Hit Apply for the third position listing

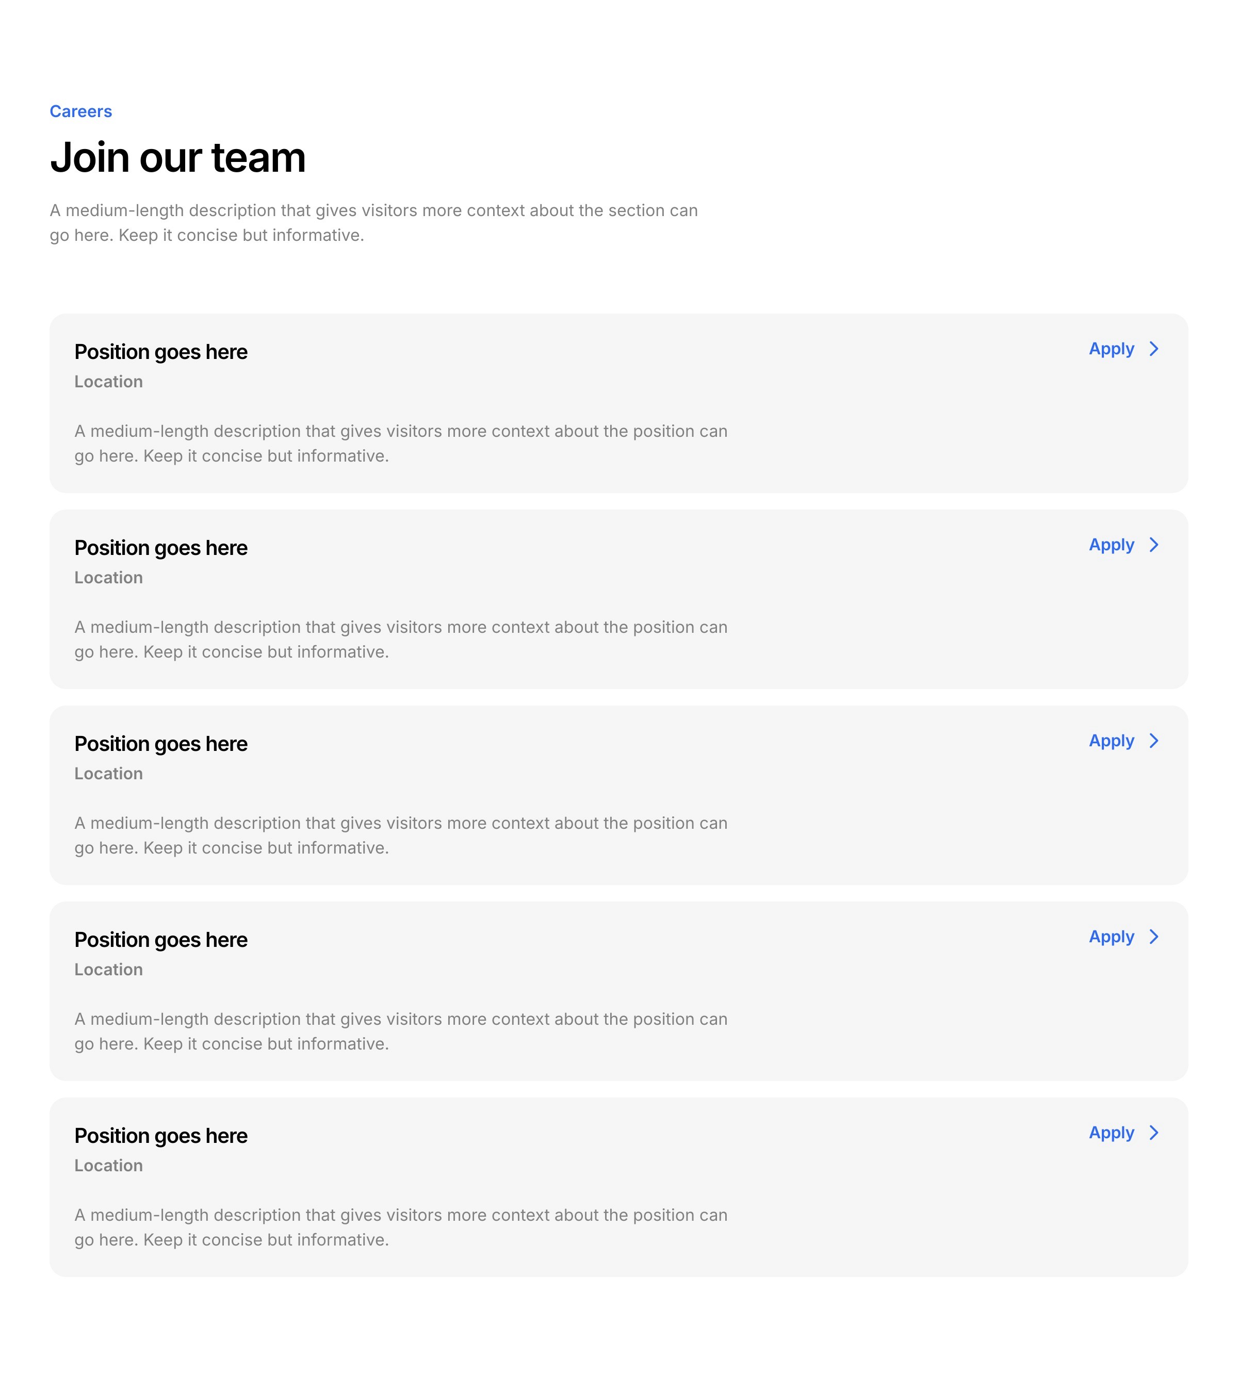(1111, 741)
